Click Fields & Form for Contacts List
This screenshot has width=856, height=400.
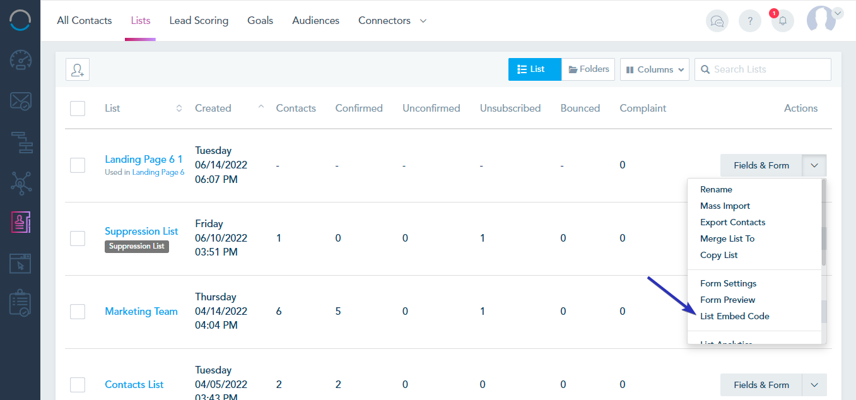(761, 385)
